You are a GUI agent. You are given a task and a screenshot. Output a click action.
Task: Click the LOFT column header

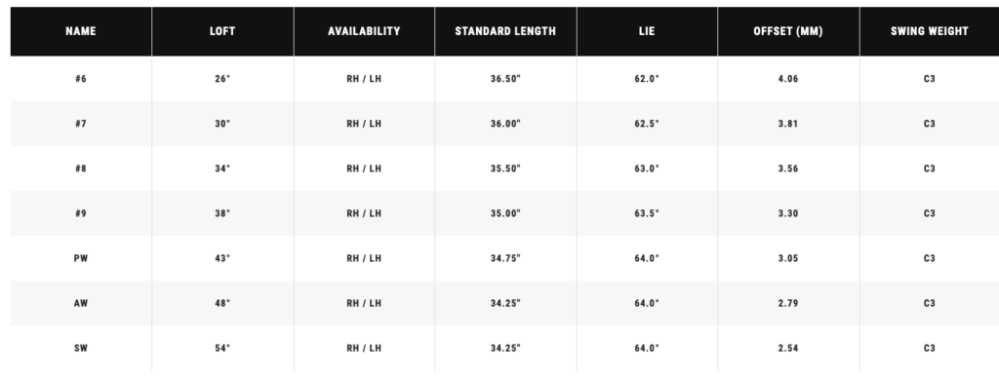point(222,31)
